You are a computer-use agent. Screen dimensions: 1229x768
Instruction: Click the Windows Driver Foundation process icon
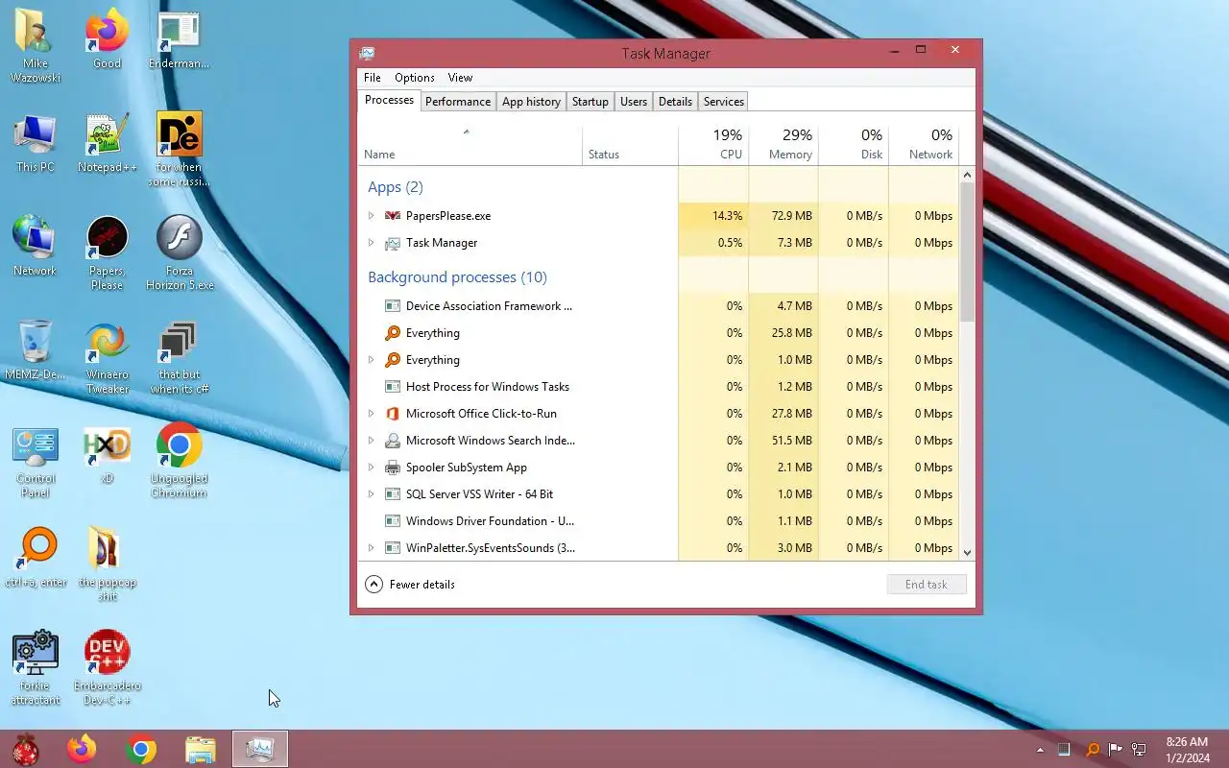(392, 521)
